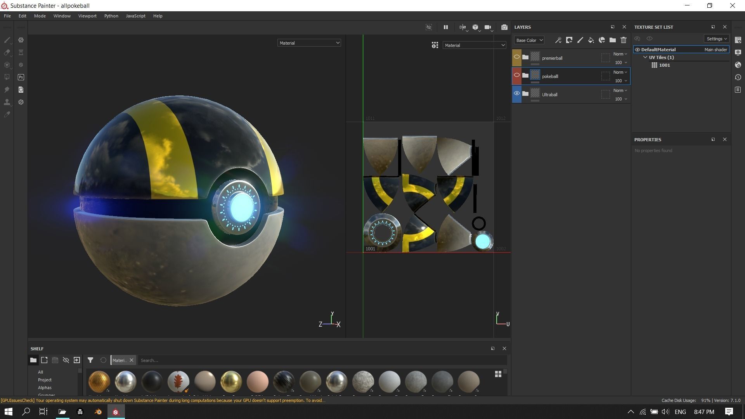Take a viewport screenshot with camera icon
The height and width of the screenshot is (419, 745).
click(504, 27)
